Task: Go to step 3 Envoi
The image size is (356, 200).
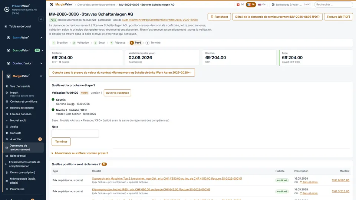Action: [100, 43]
